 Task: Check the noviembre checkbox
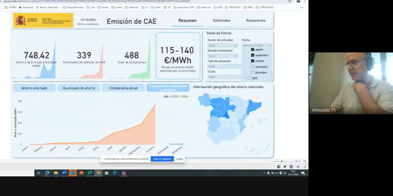click(x=253, y=67)
